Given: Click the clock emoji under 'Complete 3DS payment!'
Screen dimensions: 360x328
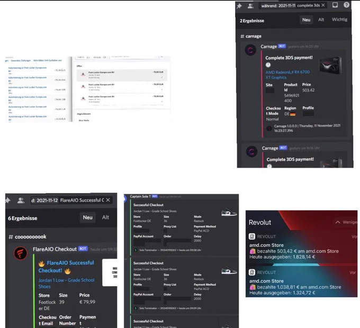Looking at the screenshot, I should [x=268, y=65].
